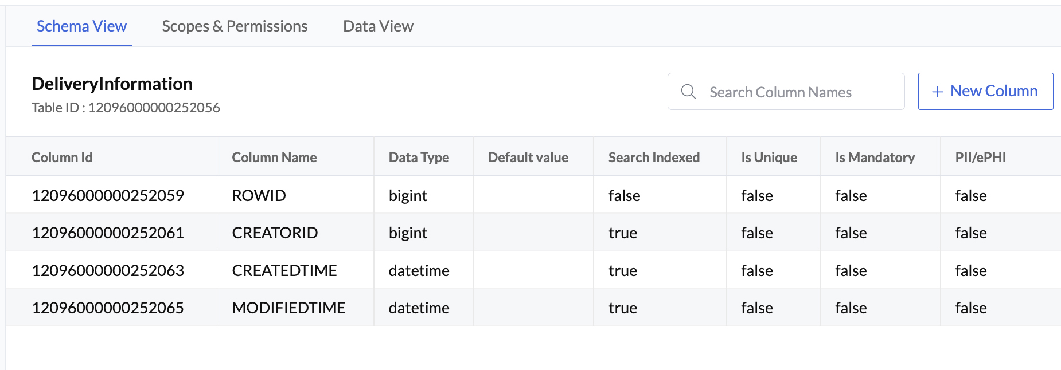Select column id 12096000000252063
This screenshot has height=370, width=1061.
pyautogui.click(x=108, y=270)
